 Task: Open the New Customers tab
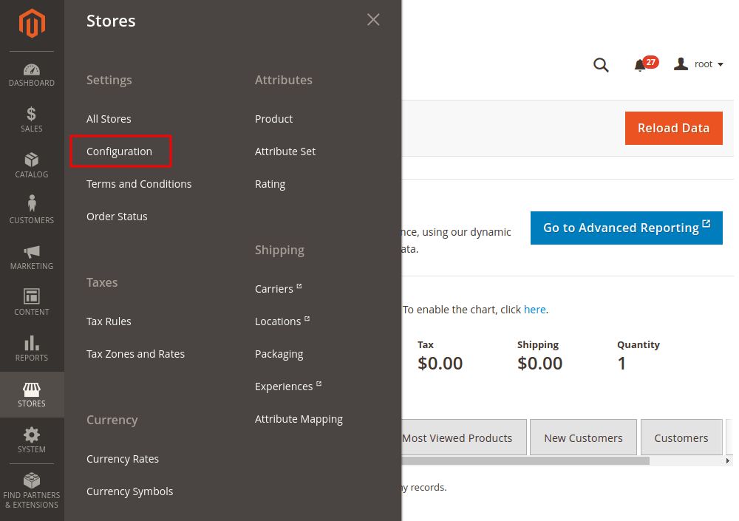(x=583, y=437)
